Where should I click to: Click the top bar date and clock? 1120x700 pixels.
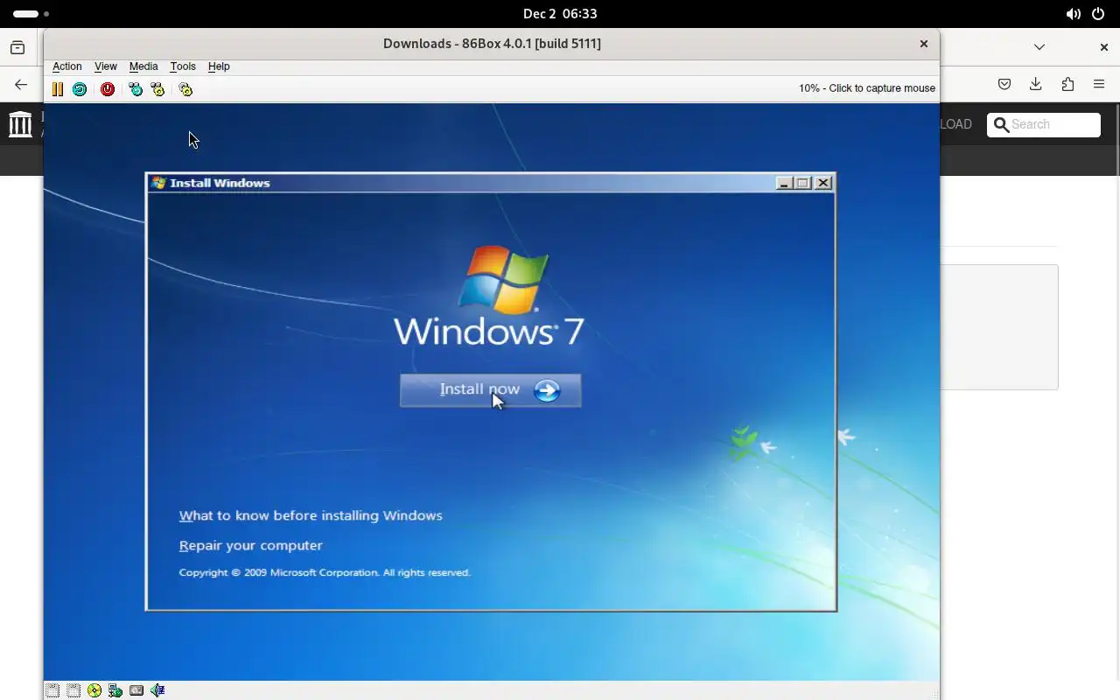pos(560,14)
